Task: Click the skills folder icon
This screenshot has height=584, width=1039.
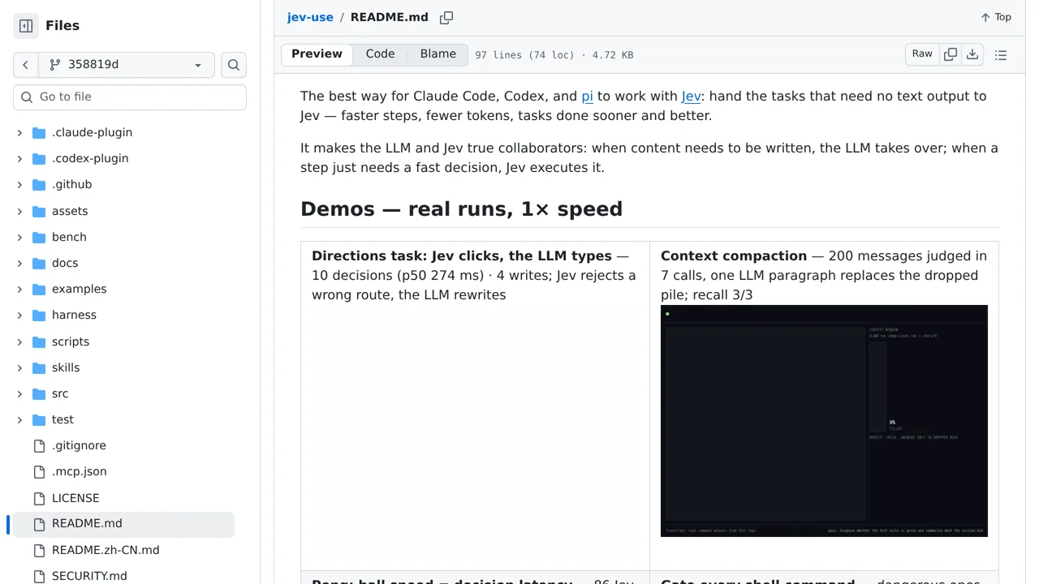Action: [39, 367]
